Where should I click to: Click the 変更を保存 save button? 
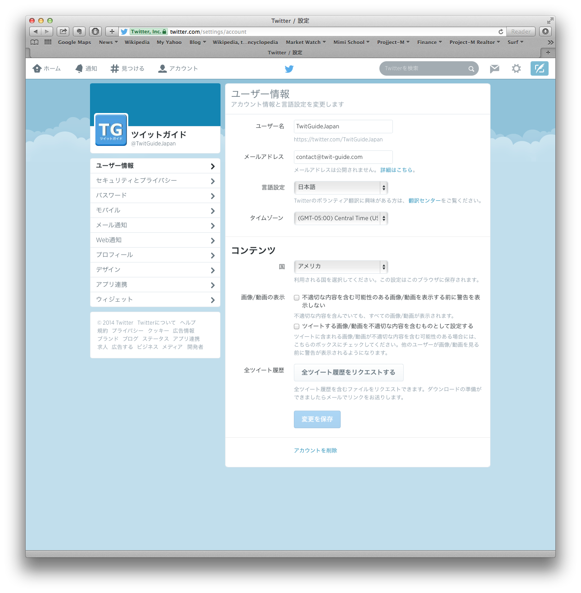(317, 419)
